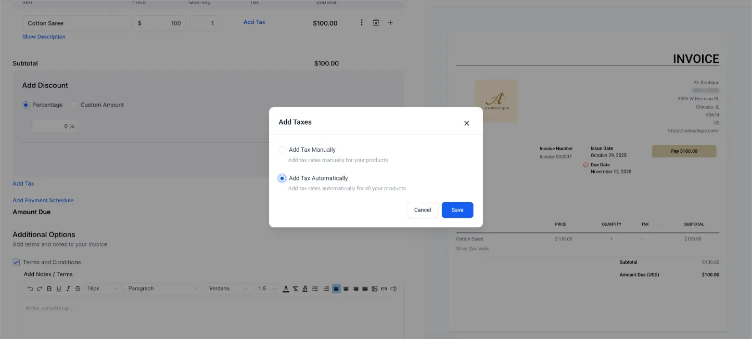This screenshot has height=339, width=752.
Task: Toggle underline formatting in notes editor
Action: (x=59, y=289)
